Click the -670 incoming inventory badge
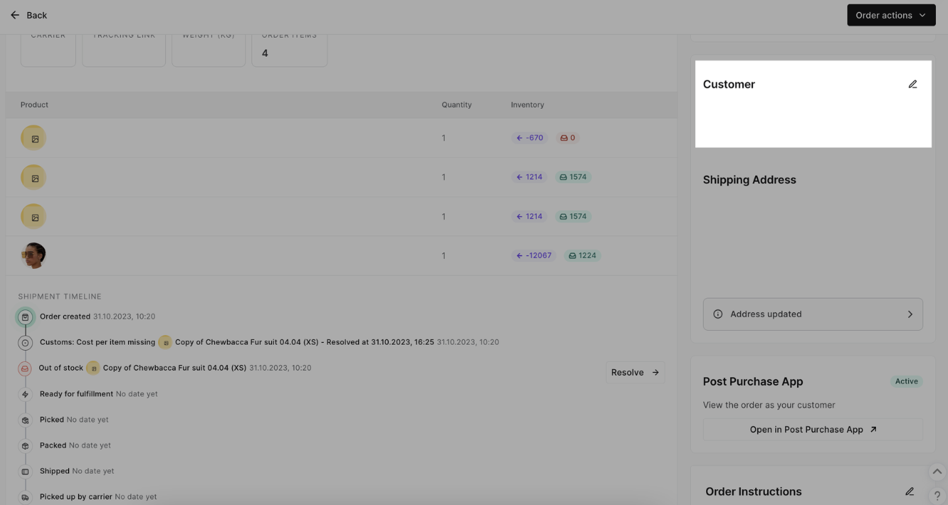The width and height of the screenshot is (948, 505). pos(529,138)
